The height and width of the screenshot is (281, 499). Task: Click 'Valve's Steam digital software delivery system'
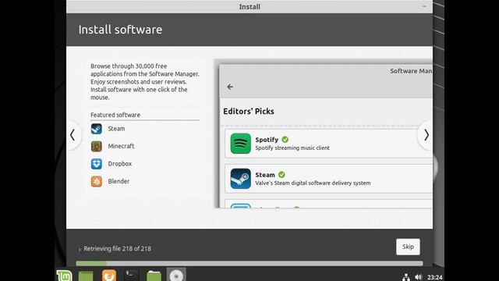click(x=313, y=183)
